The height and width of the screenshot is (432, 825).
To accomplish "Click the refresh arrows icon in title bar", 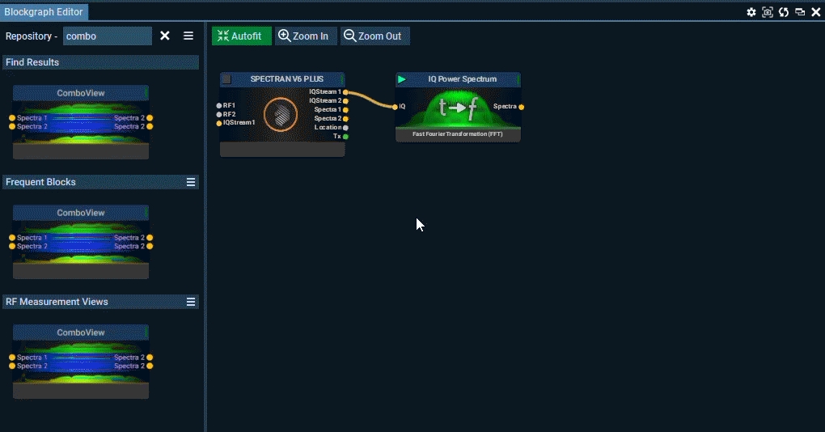I will click(x=784, y=12).
